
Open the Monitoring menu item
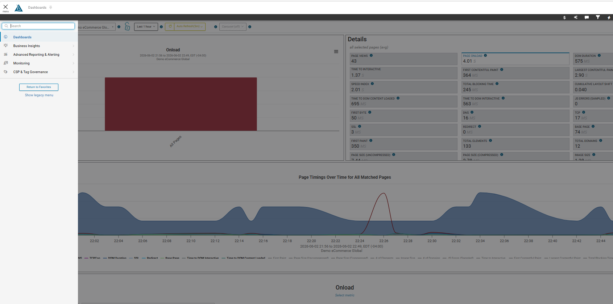point(39,63)
